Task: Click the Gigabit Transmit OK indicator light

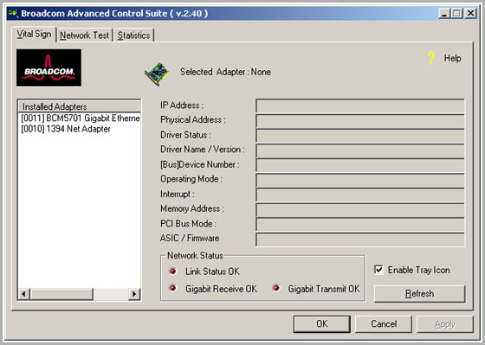Action: pos(276,288)
